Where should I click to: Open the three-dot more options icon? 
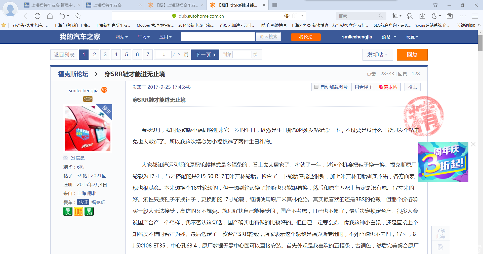pyautogui.click(x=463, y=16)
